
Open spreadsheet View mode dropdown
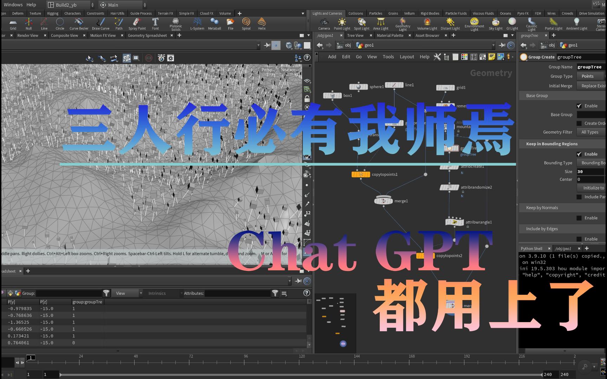(x=128, y=293)
